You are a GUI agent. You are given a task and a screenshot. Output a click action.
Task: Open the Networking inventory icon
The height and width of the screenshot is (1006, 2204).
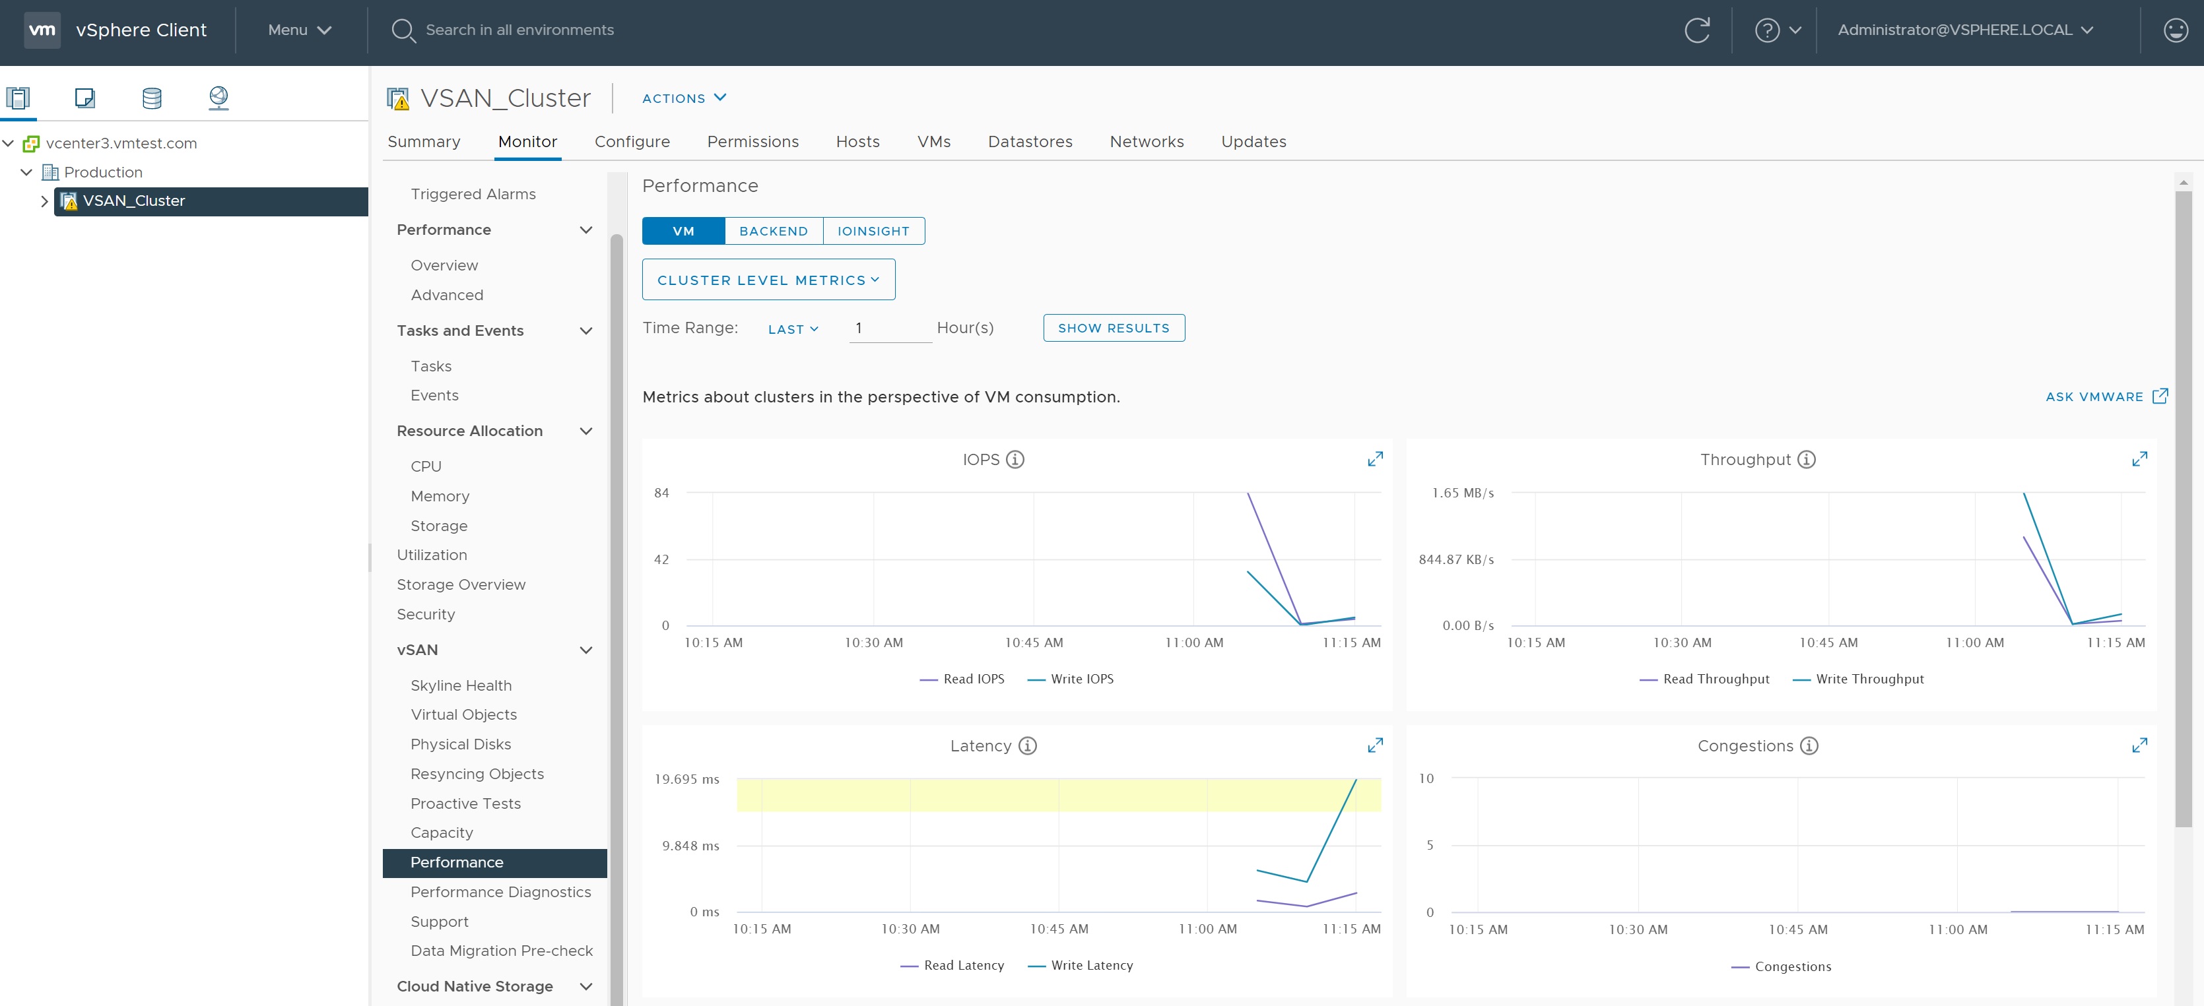pyautogui.click(x=218, y=98)
